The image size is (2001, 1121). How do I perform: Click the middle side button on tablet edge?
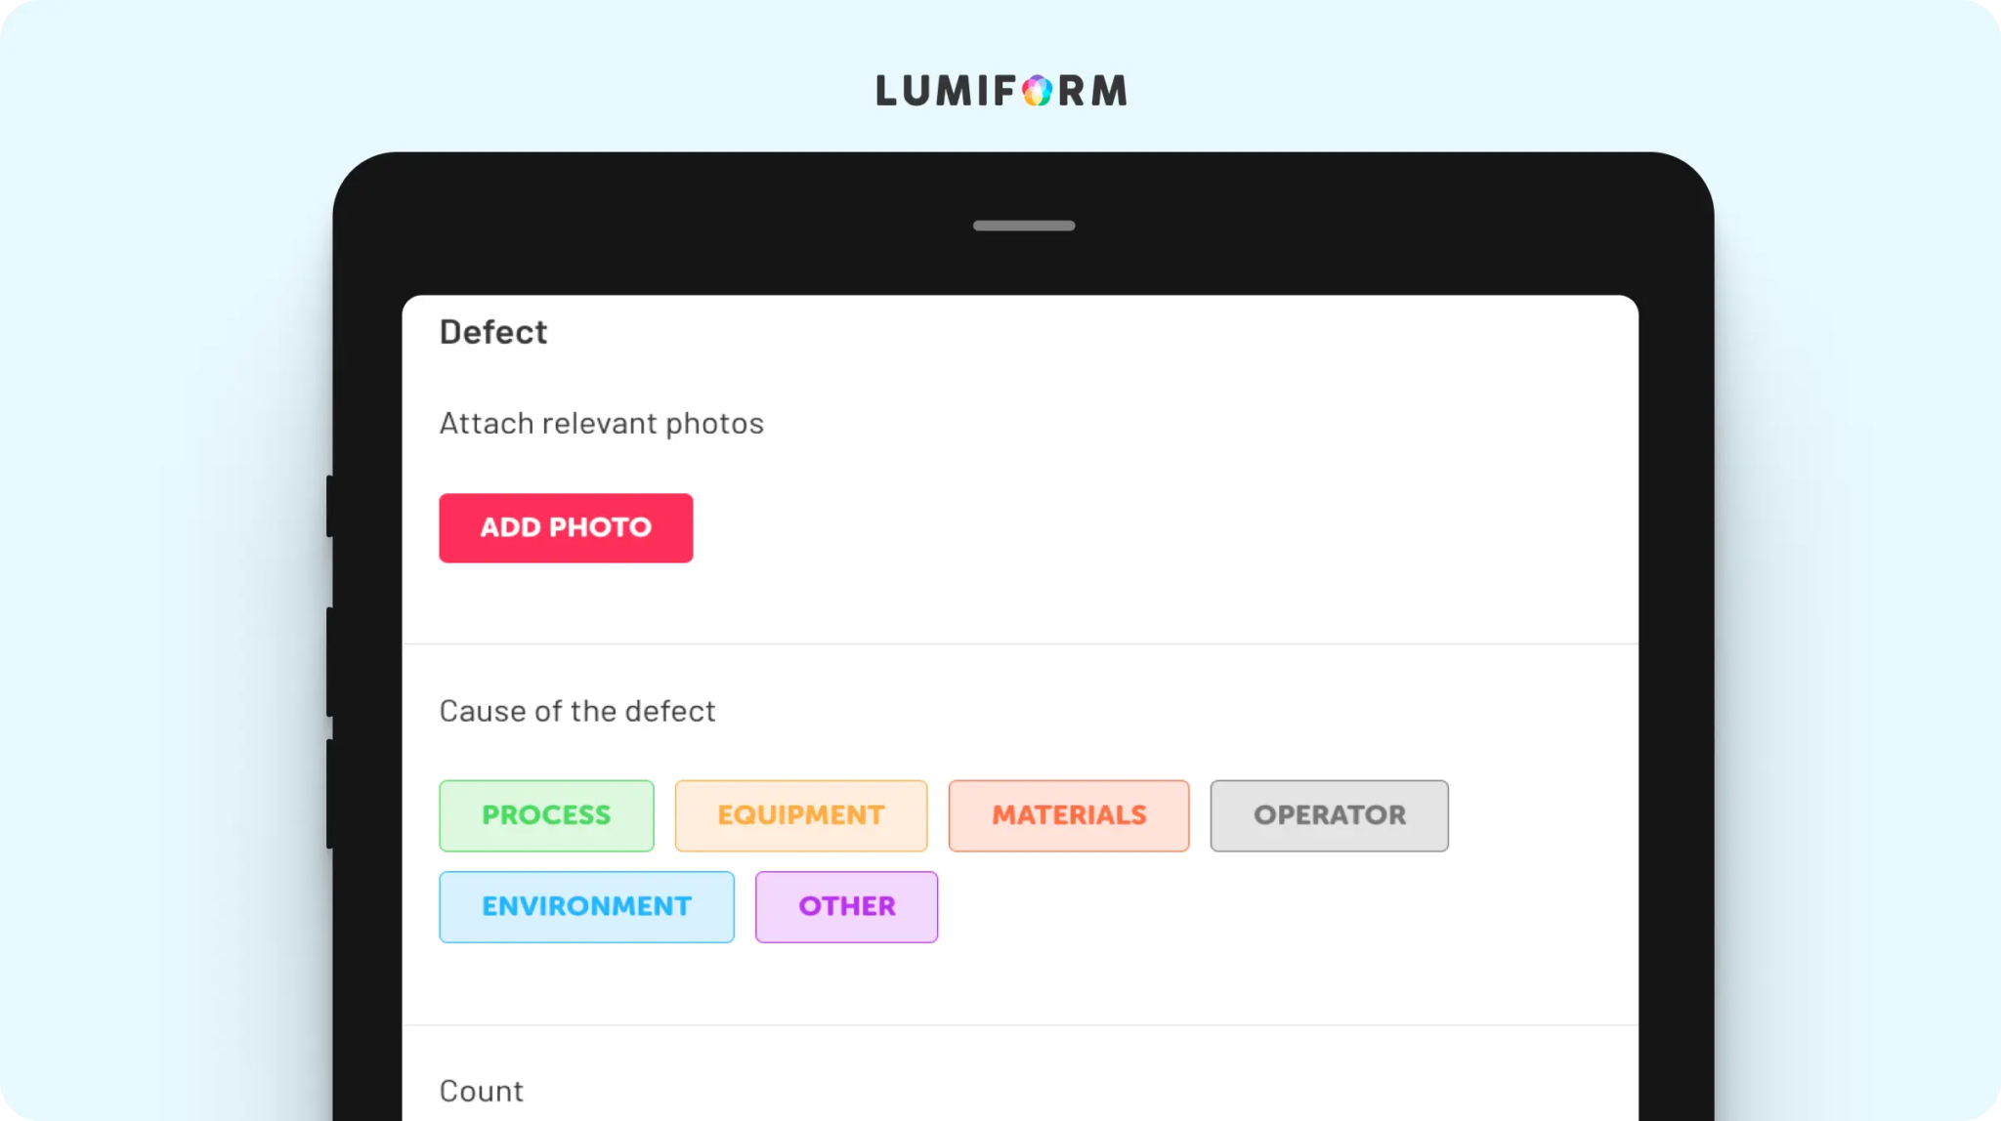330,662
